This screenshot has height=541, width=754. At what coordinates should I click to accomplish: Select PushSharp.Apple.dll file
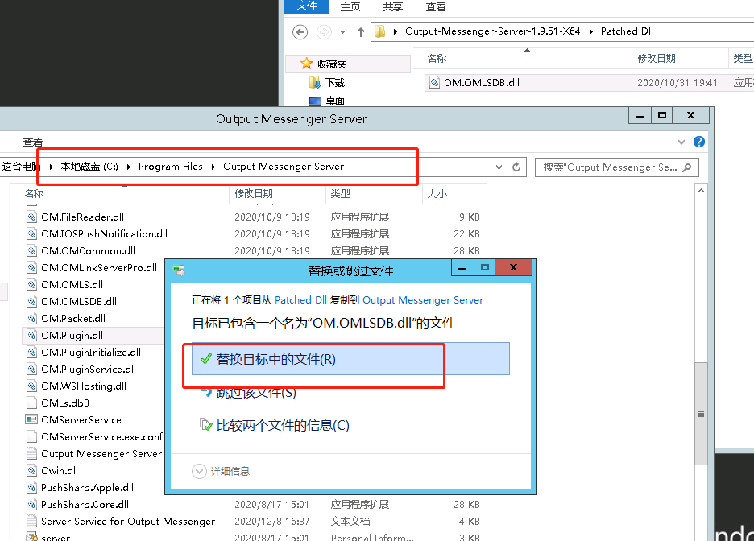87,487
